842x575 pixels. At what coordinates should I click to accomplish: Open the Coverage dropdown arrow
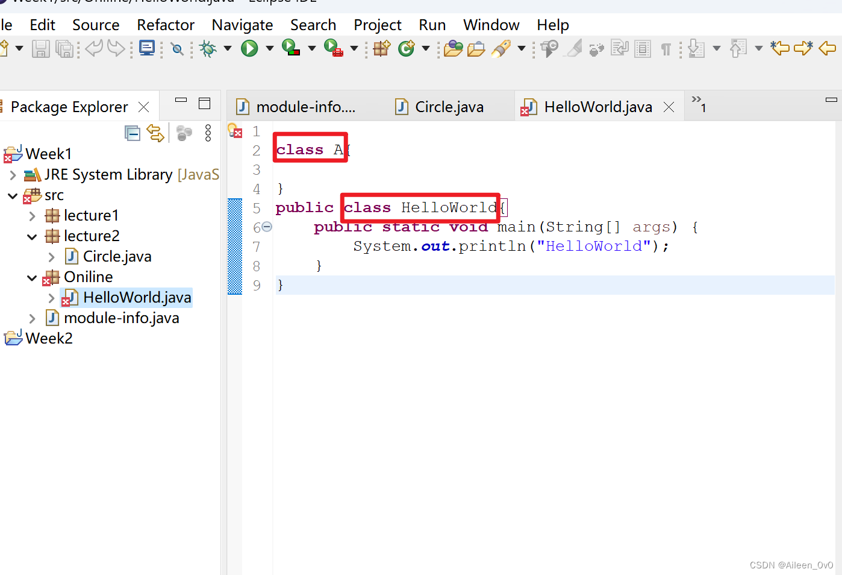(312, 48)
